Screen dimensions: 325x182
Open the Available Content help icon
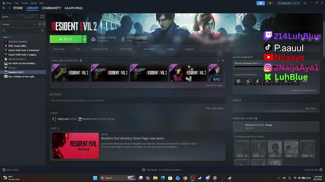pyautogui.click(x=81, y=61)
